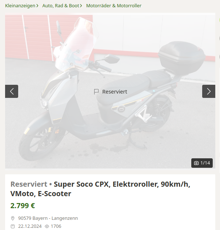Click the eye views icon

[47, 226]
